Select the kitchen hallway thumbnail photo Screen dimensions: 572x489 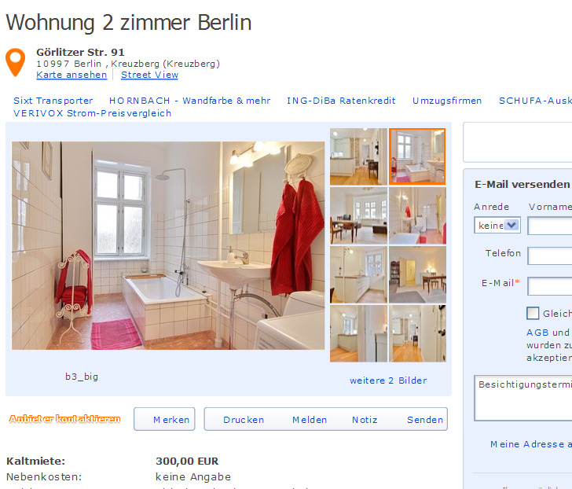point(358,156)
